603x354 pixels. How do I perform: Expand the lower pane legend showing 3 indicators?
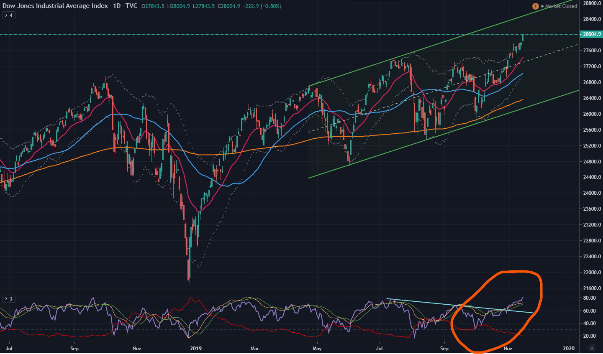point(8,298)
